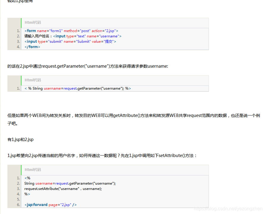
Task: Click the single line '< % String username=request.getParameter("username"); %>'
Action: point(78,88)
